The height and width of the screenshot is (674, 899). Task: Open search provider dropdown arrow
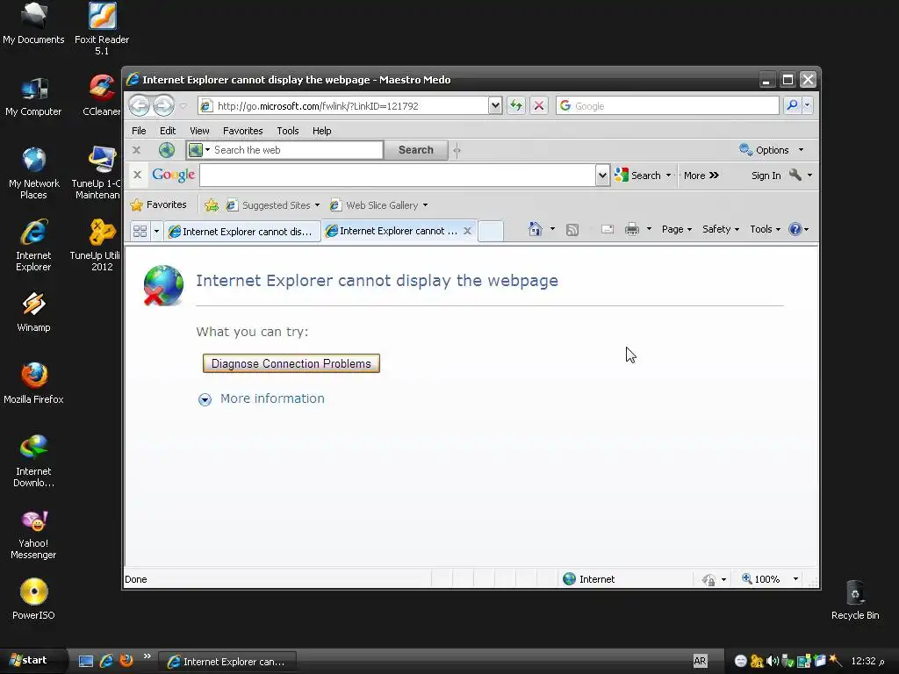click(x=808, y=105)
